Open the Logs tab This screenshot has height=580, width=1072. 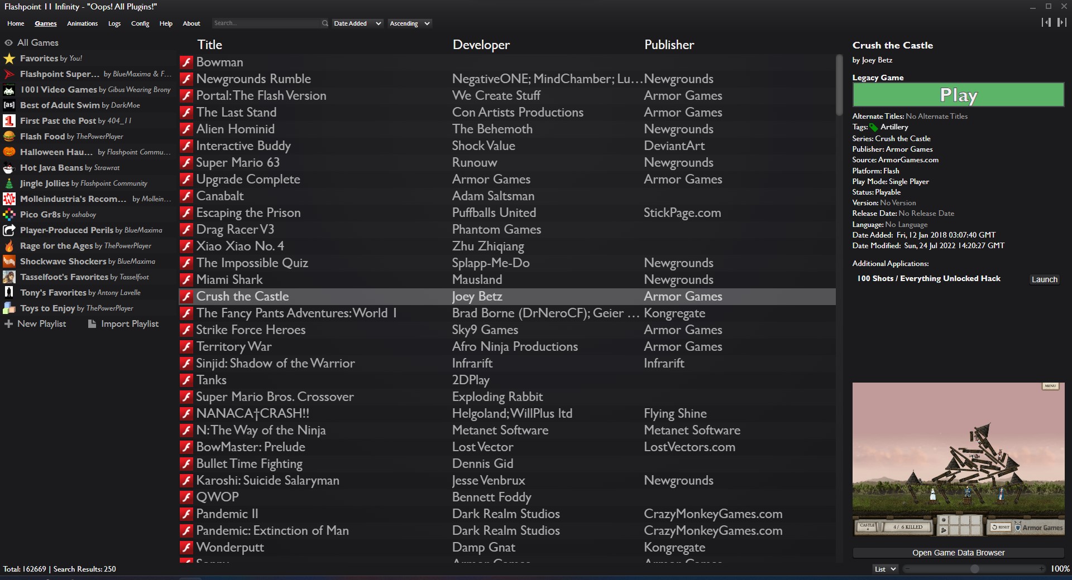114,23
